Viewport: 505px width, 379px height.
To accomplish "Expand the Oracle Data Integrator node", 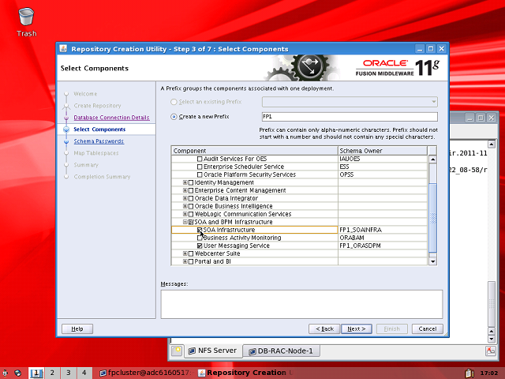I will click(x=185, y=198).
